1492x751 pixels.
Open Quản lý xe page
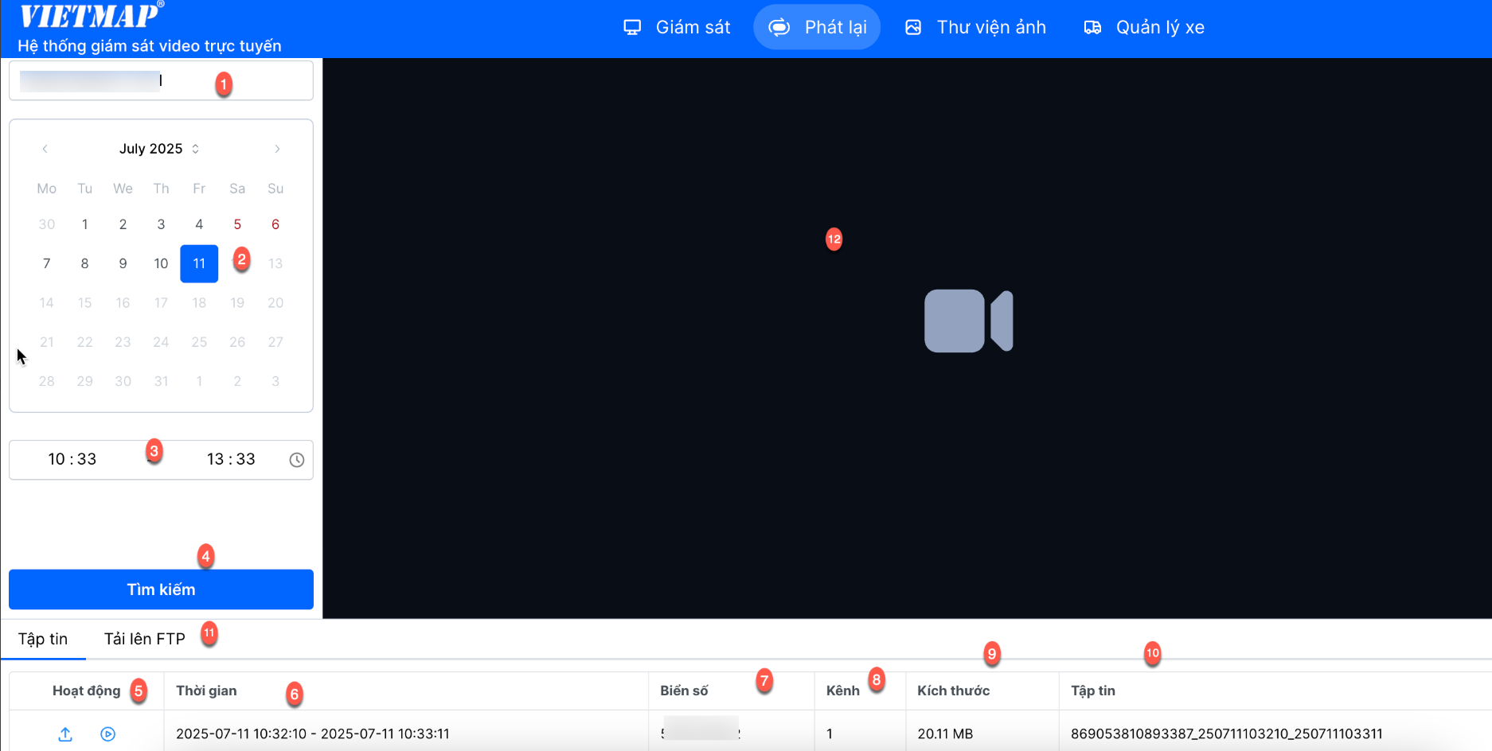coord(1144,27)
